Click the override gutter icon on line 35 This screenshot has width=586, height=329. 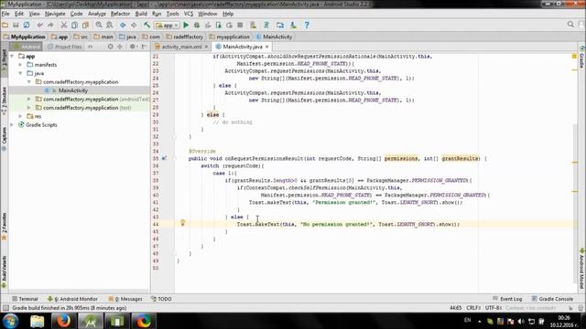164,158
